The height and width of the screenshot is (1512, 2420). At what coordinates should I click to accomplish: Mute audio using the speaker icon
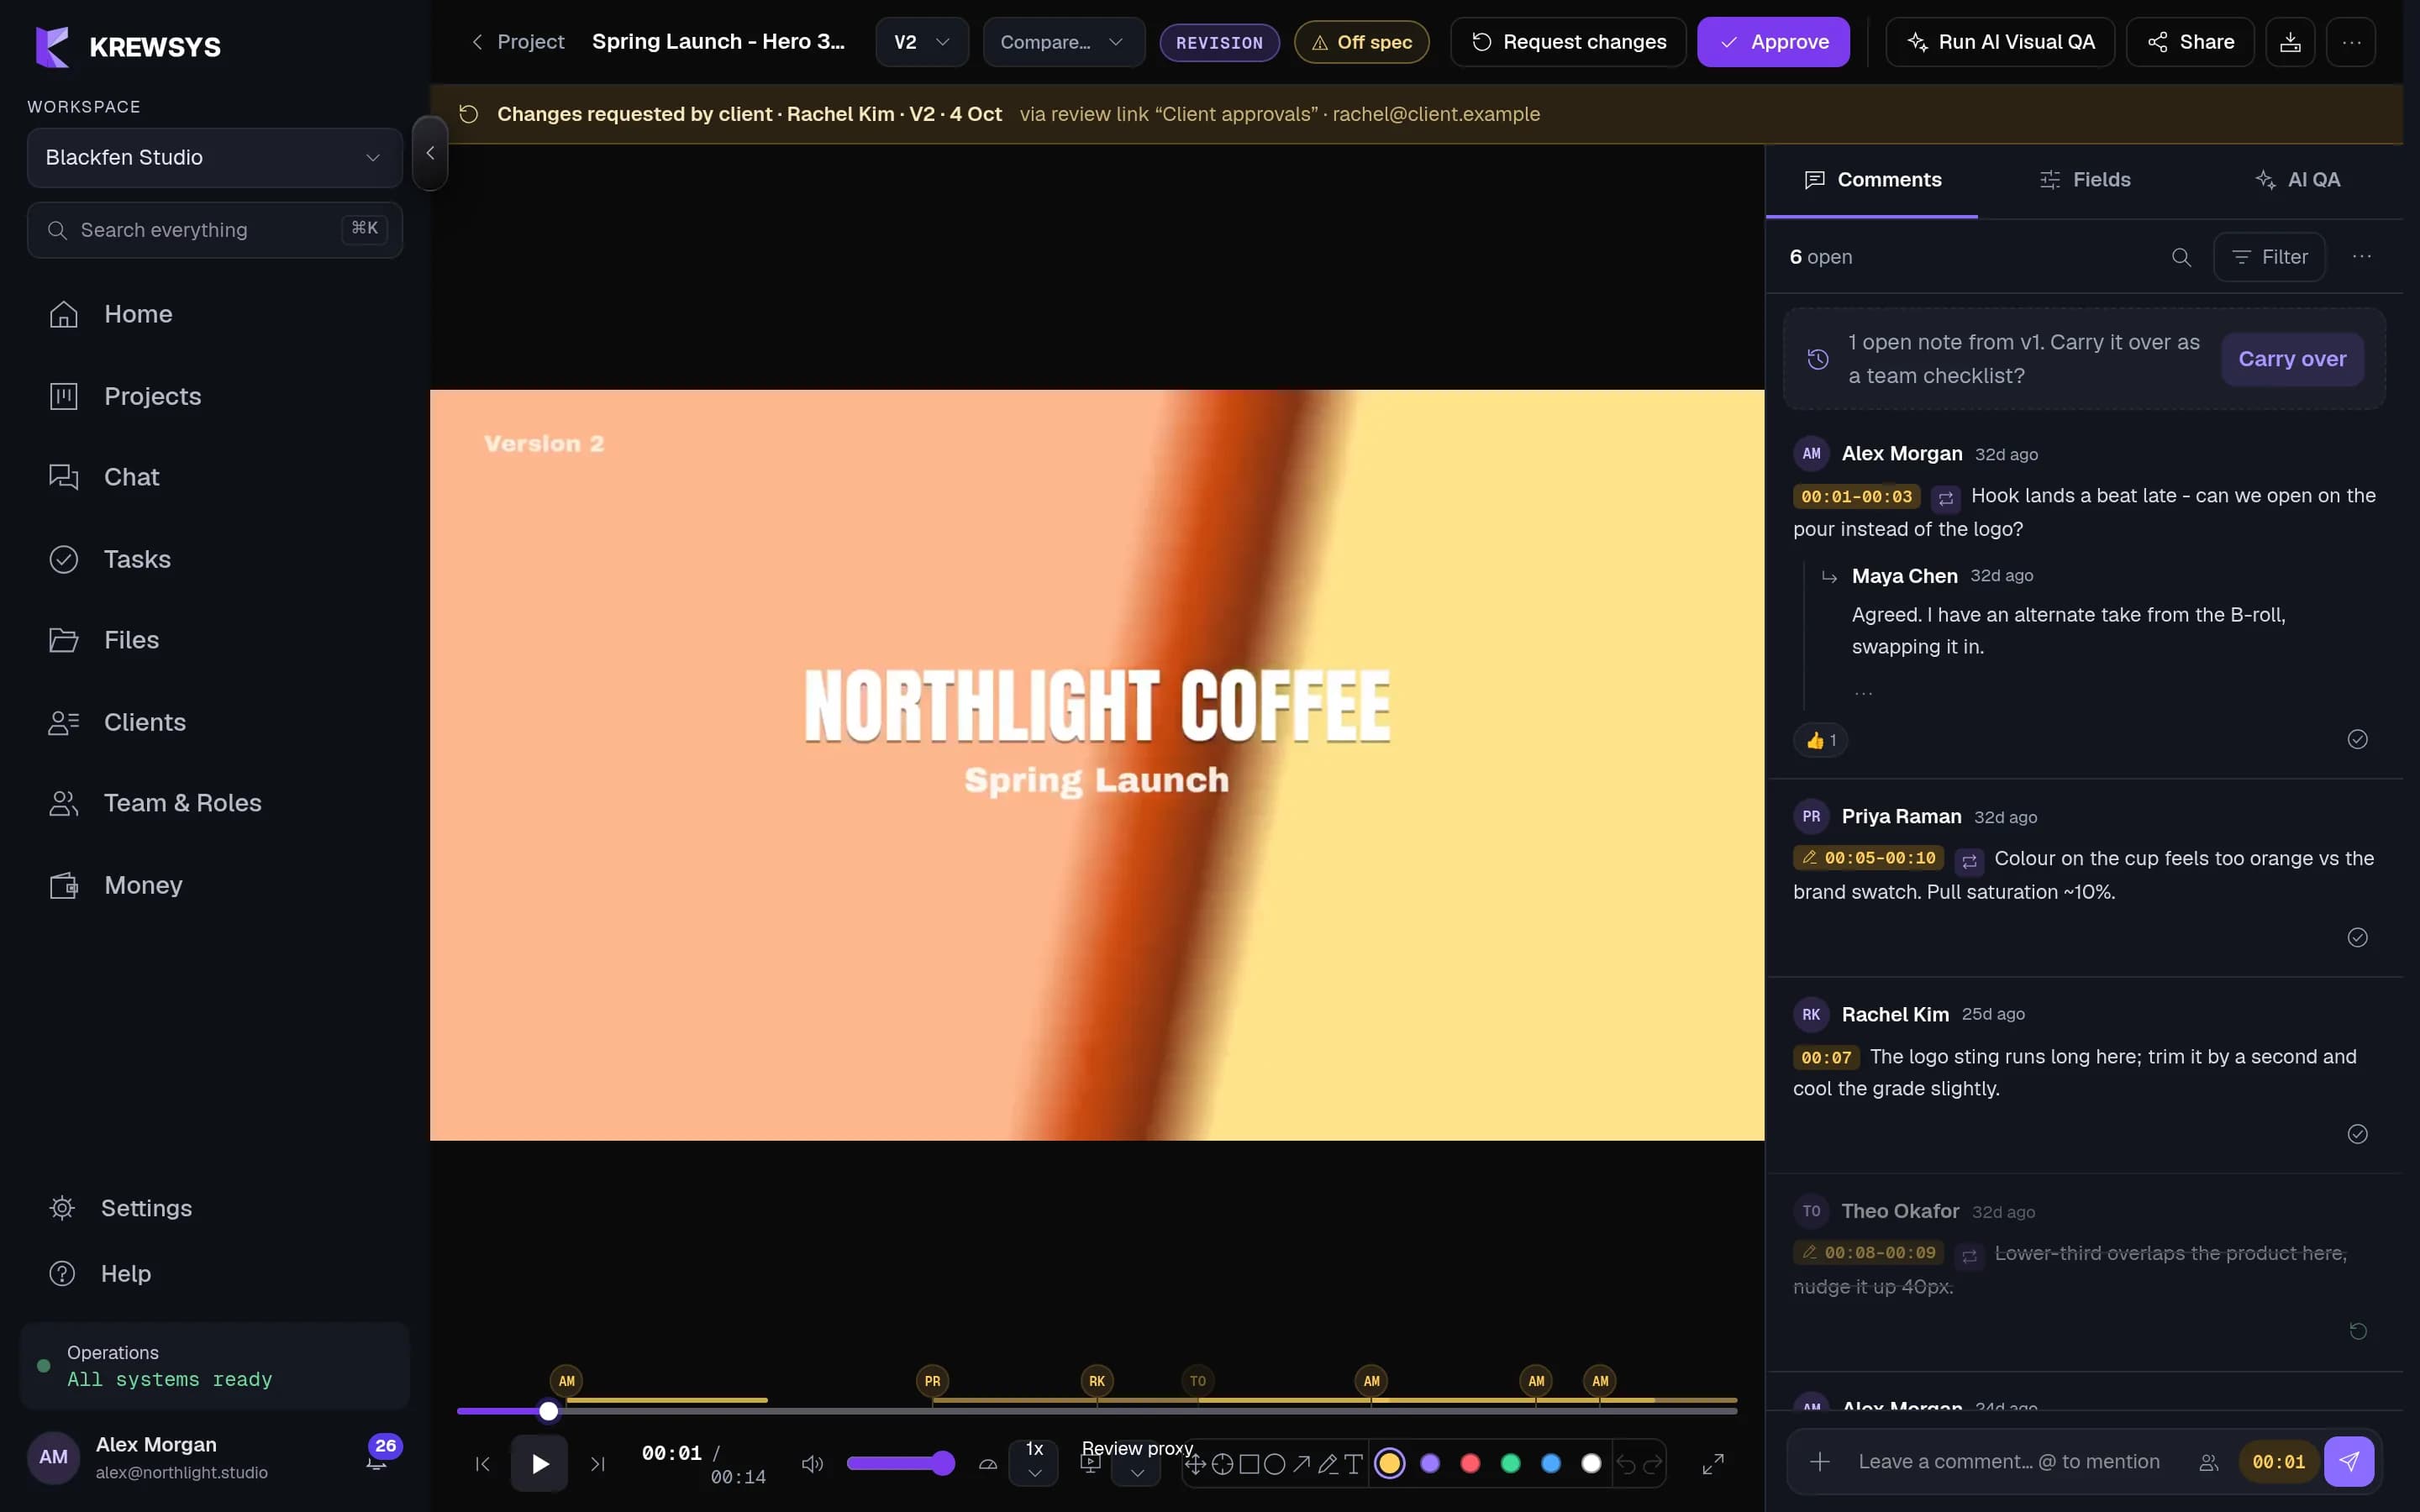(x=812, y=1464)
